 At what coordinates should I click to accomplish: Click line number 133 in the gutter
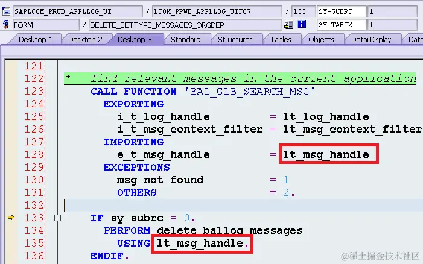point(34,218)
